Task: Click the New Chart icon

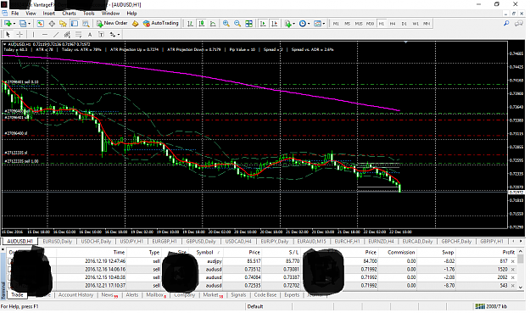Action: click(x=8, y=23)
